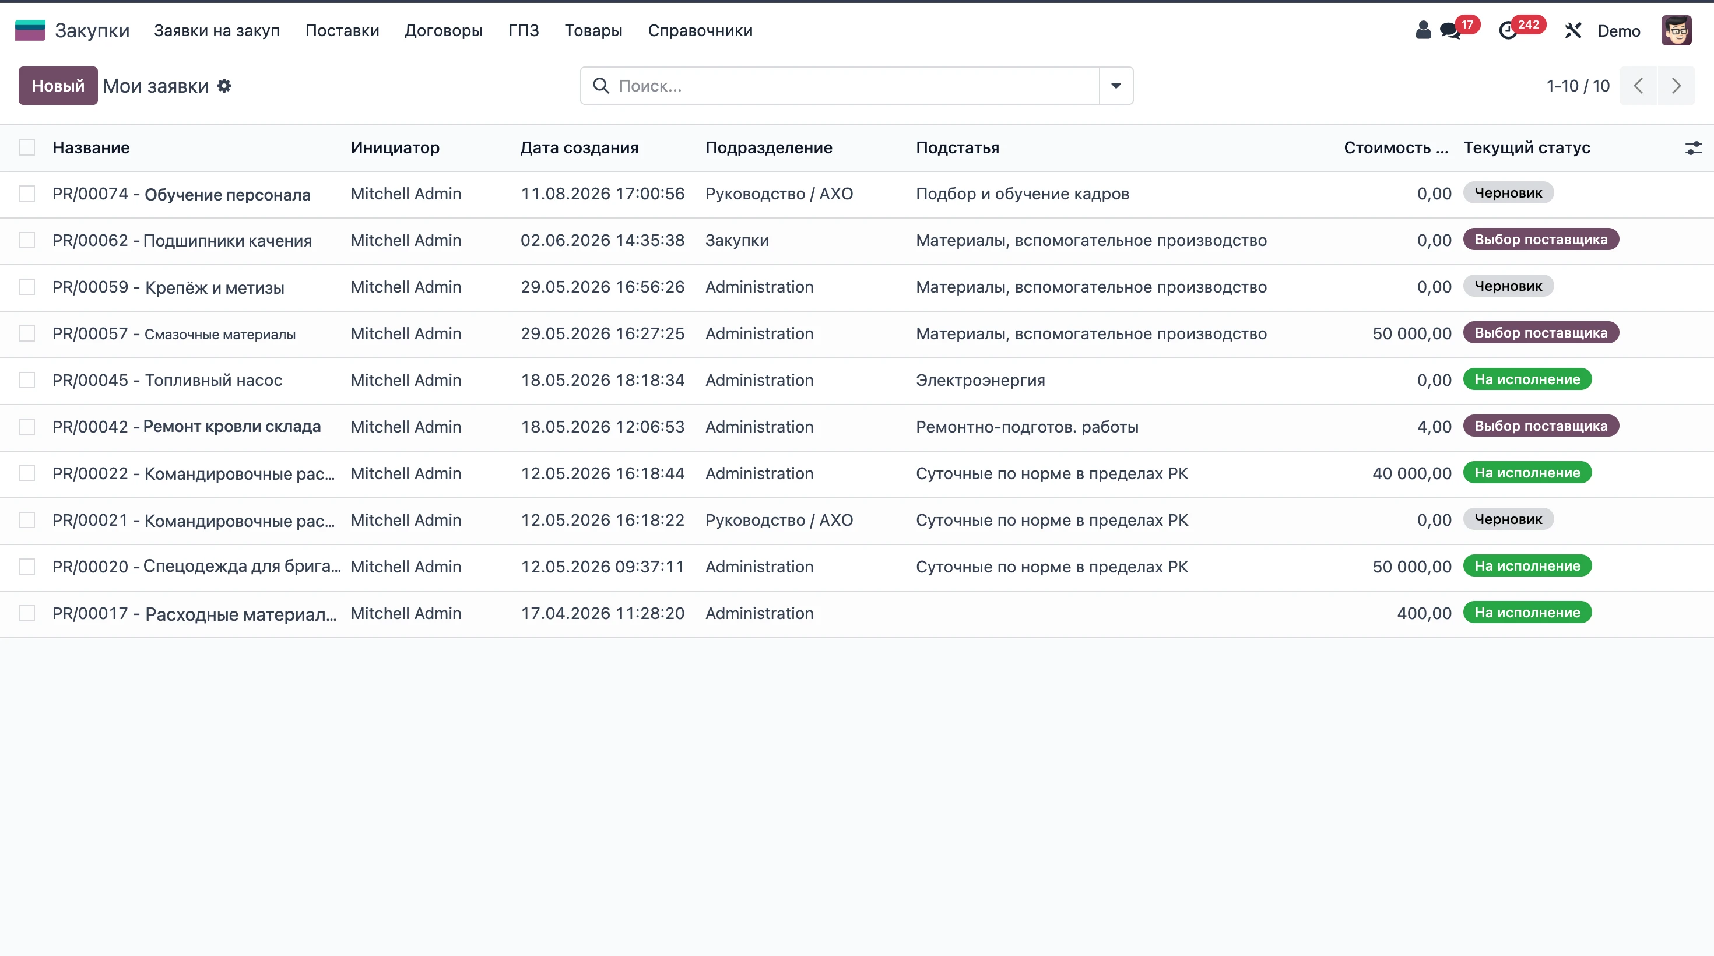Sort by Дата создания column header
The image size is (1714, 956).
click(x=579, y=147)
